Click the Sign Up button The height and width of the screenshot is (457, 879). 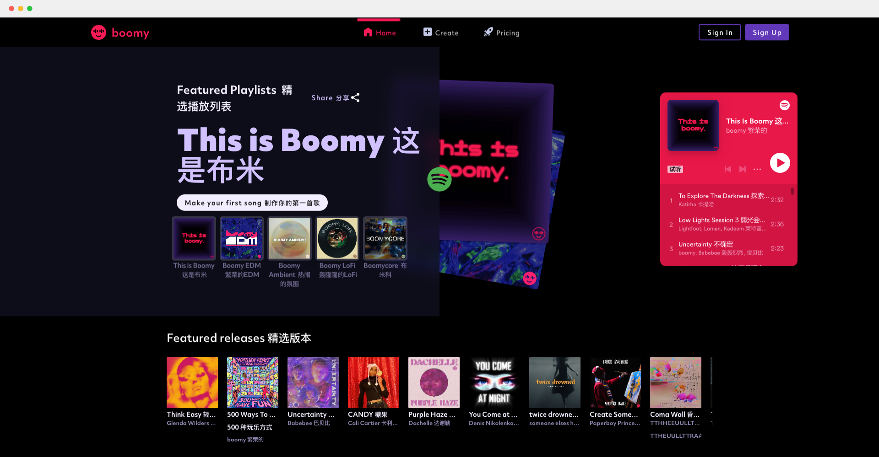(x=767, y=32)
